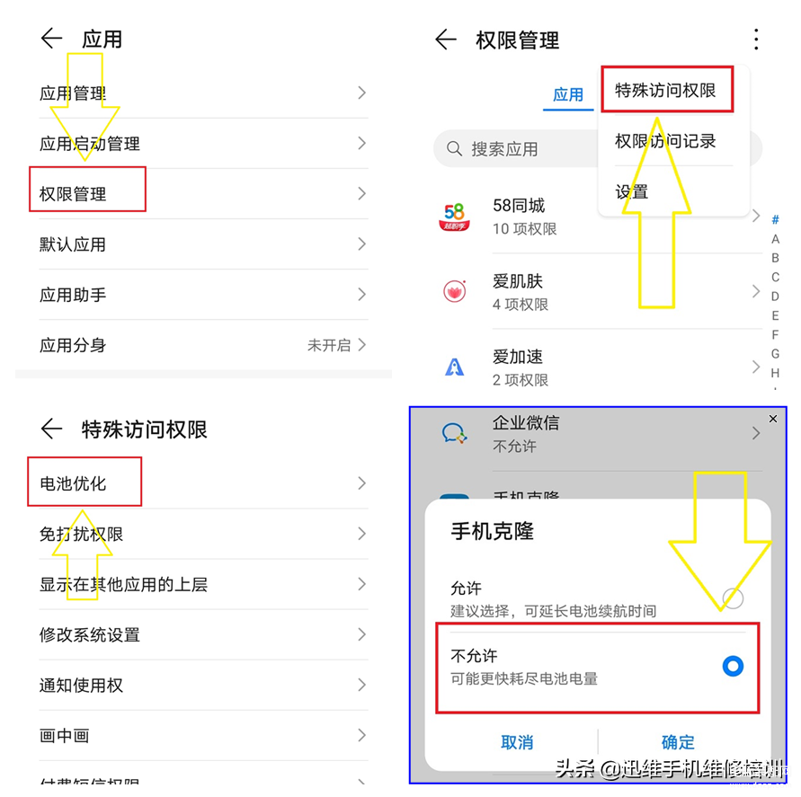Open 权限管理 via its chevron
Image resolution: width=801 pixels, height=797 pixels.
pyautogui.click(x=361, y=193)
